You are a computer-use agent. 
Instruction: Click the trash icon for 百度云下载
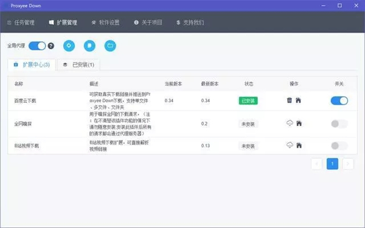coord(290,100)
